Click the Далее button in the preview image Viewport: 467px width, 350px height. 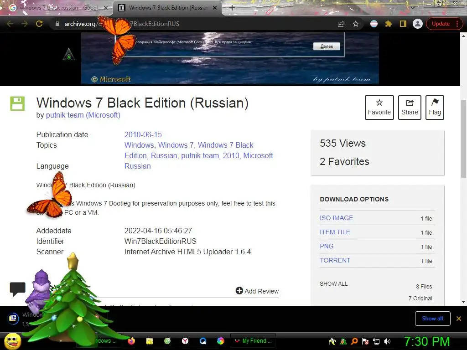coord(327,46)
